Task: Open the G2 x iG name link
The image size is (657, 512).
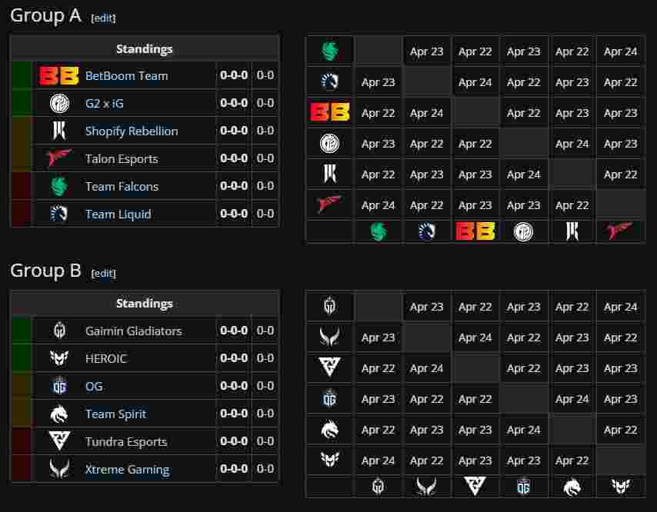Action: [x=105, y=104]
